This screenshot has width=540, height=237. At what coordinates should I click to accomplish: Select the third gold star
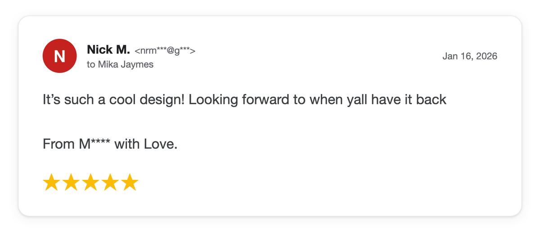pyautogui.click(x=90, y=183)
